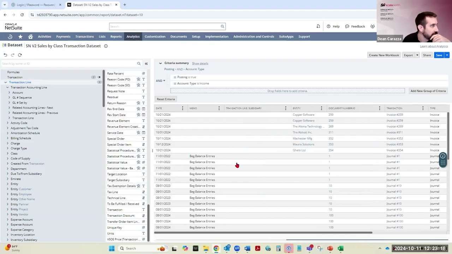Expand the Activity Code node

[7, 123]
